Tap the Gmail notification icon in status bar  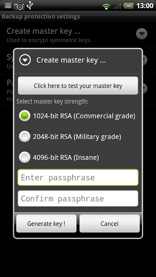[8, 6]
